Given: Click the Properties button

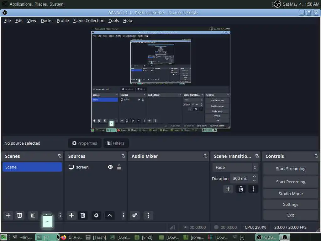Looking at the screenshot, I should pos(85,143).
